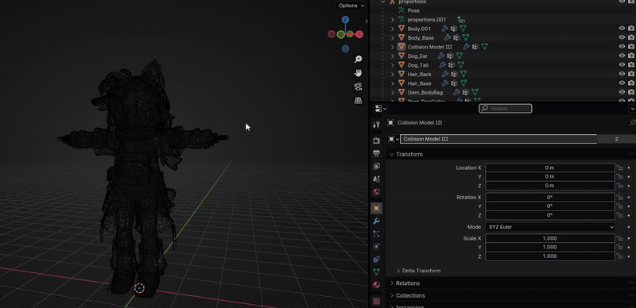Viewport: 636px width, 308px height.
Task: Open the Render properties tab
Action: (x=376, y=141)
